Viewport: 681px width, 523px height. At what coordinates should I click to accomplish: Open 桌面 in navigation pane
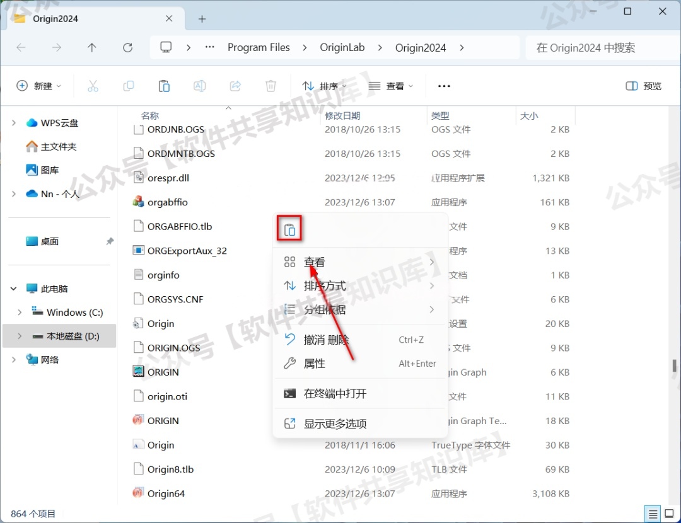[43, 241]
